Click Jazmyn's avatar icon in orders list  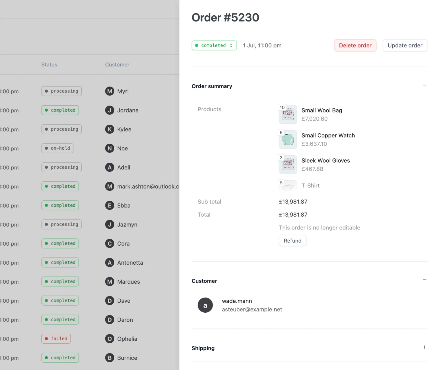pyautogui.click(x=110, y=225)
